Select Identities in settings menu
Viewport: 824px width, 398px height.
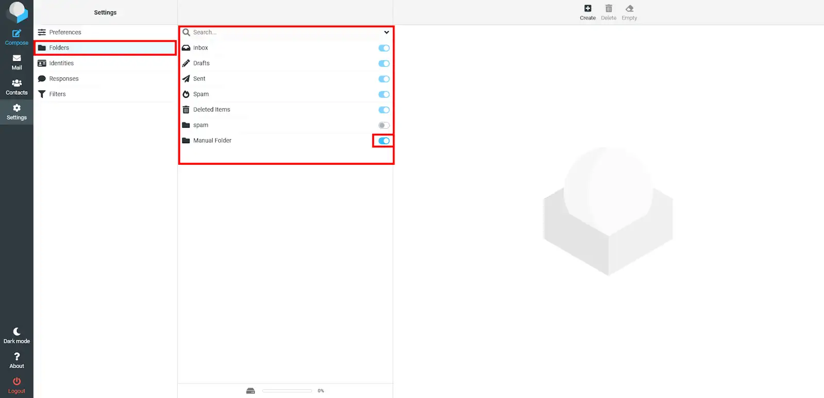pyautogui.click(x=61, y=63)
